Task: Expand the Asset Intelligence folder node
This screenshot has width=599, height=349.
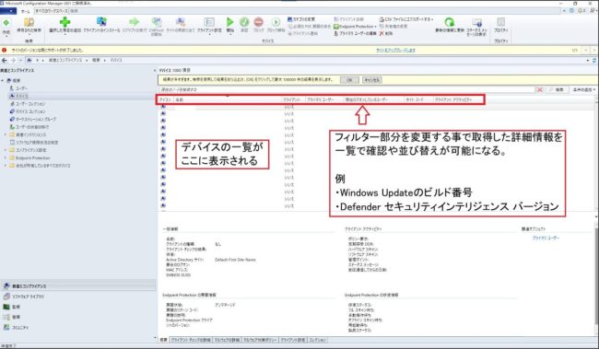Action: pos(6,134)
